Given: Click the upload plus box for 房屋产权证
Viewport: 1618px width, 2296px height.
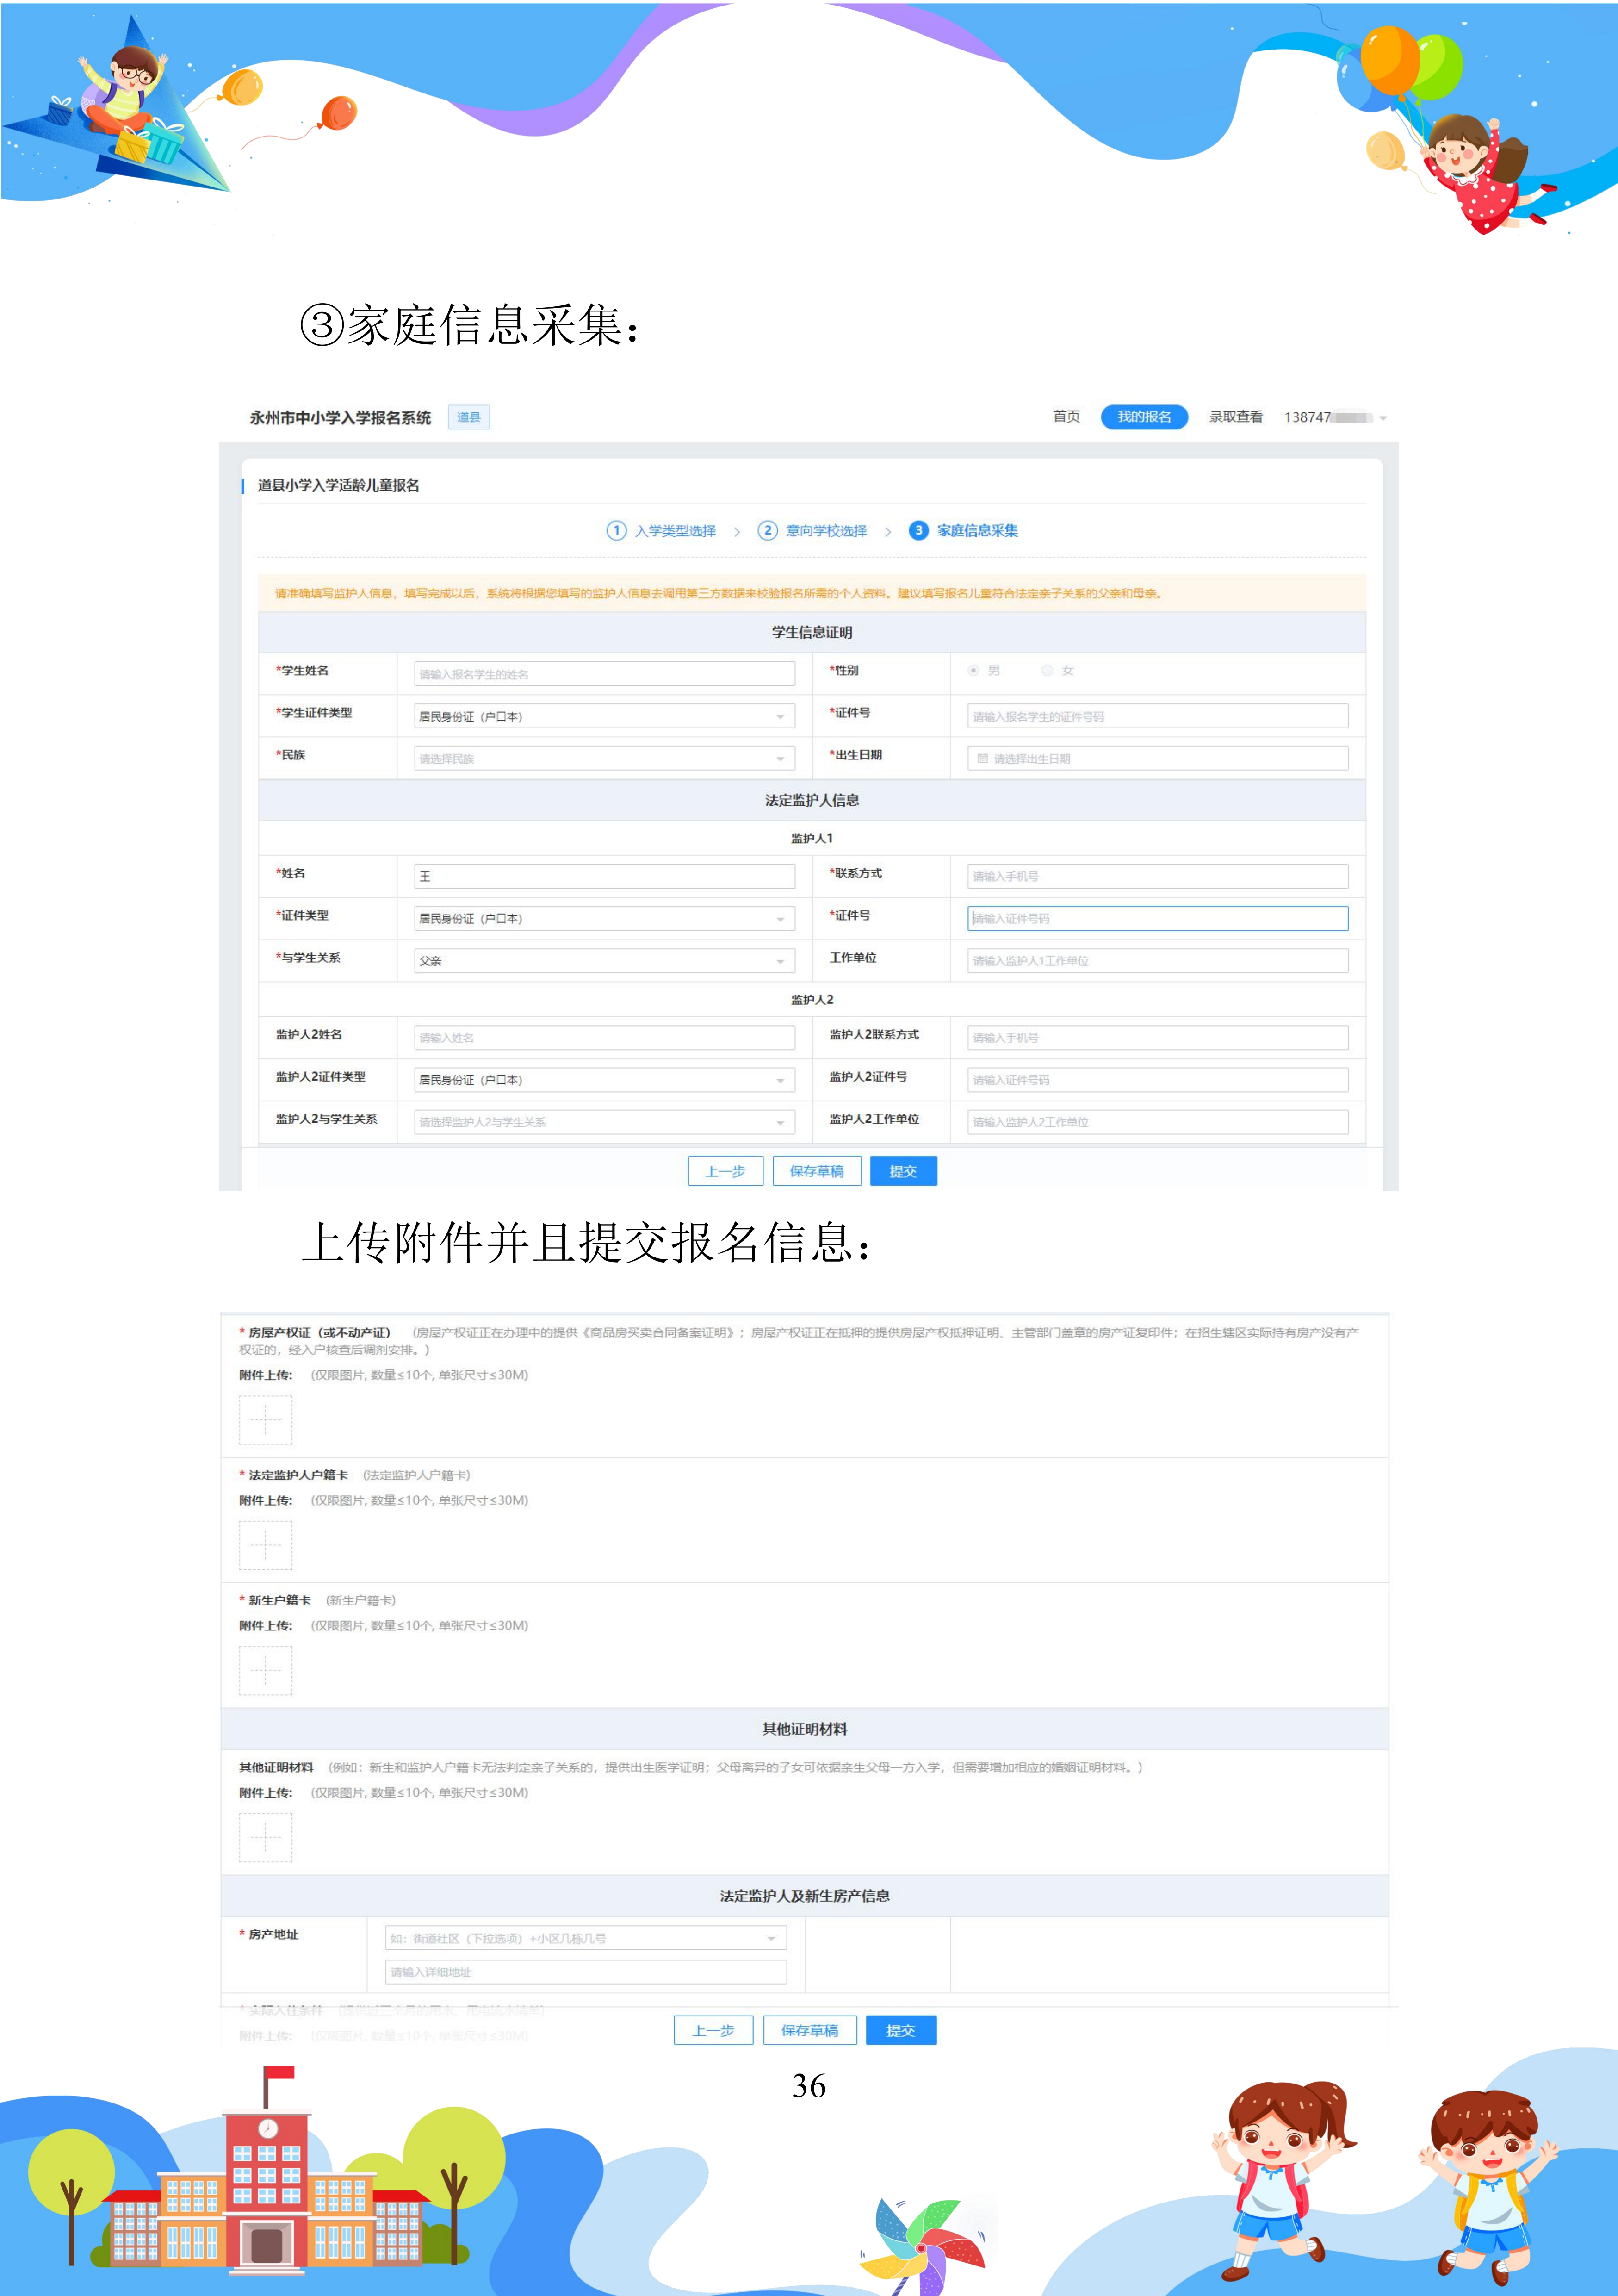Looking at the screenshot, I should point(265,1419).
